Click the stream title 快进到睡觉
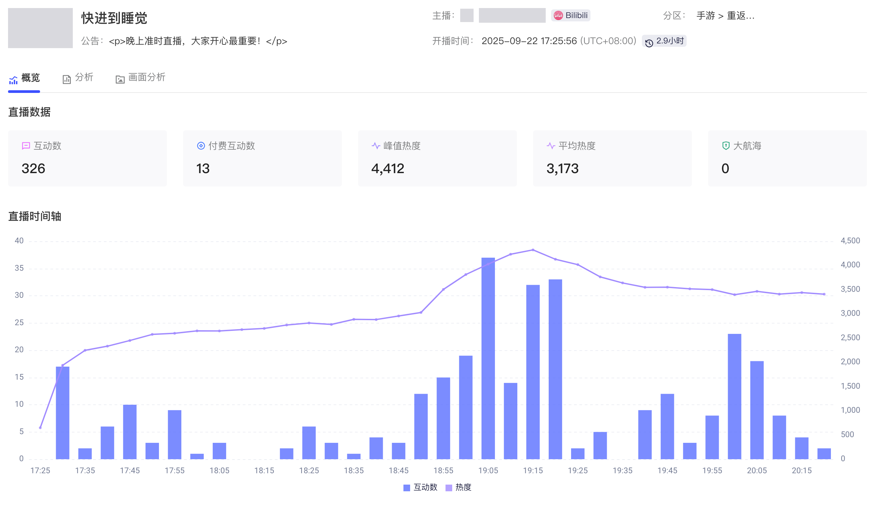 [114, 18]
